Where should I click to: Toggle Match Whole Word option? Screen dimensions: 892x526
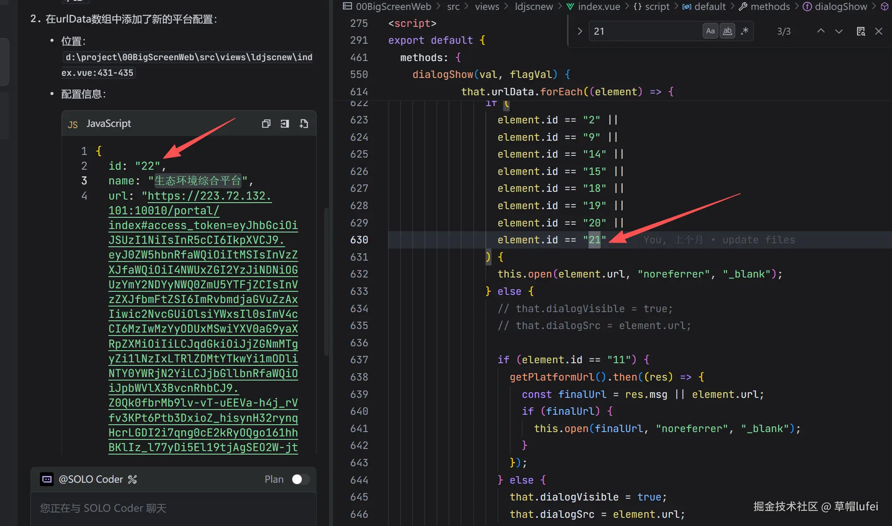click(727, 31)
